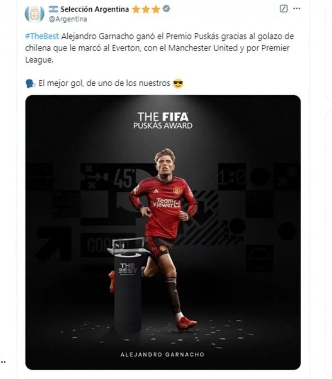Click the Grok slash icon on tweet

283,9
